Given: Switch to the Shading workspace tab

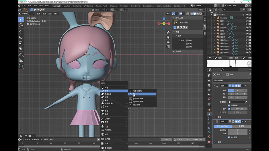Looking at the screenshot, I should point(113,6).
